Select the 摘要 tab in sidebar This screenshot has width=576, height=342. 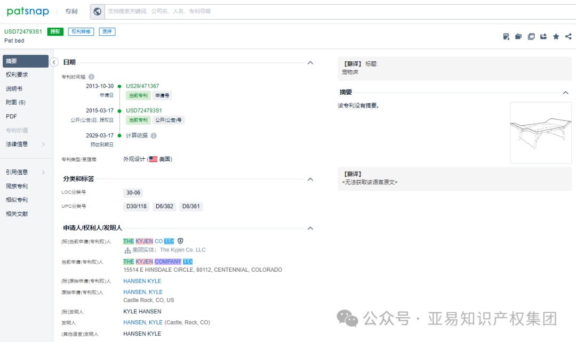click(26, 61)
